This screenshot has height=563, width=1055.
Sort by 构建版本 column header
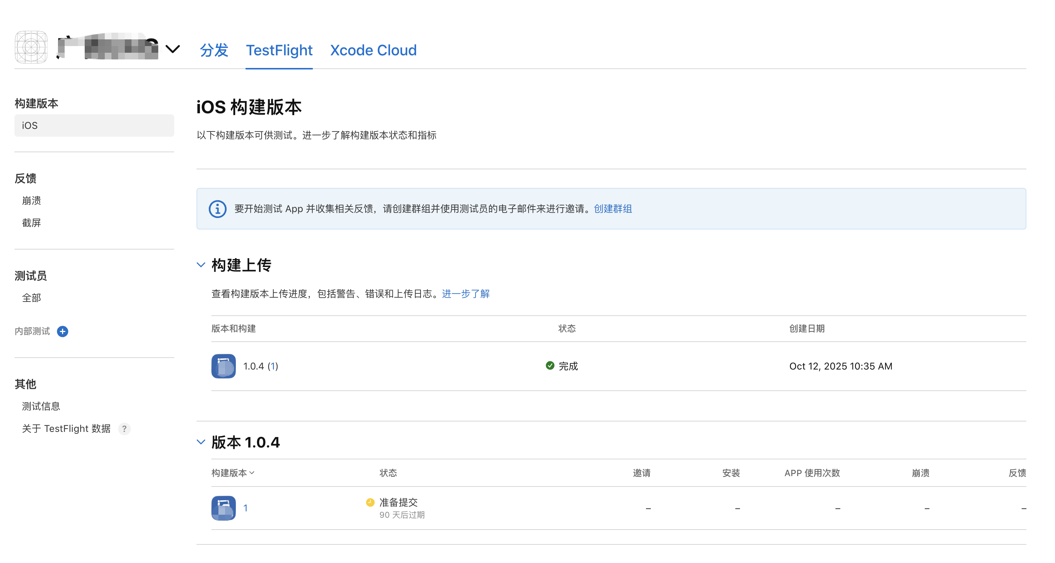(233, 473)
